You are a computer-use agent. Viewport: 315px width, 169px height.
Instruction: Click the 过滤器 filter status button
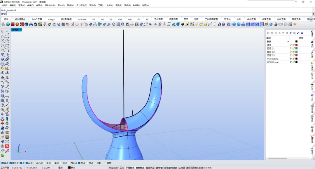(182, 168)
